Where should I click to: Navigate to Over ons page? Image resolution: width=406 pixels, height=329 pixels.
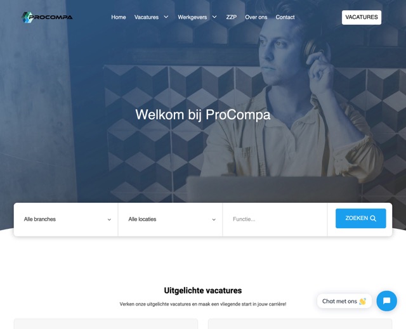click(256, 17)
